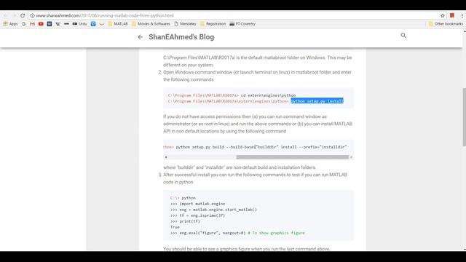Click the browser back arrow button
The height and width of the screenshot is (262, 466).
(x=5, y=15)
